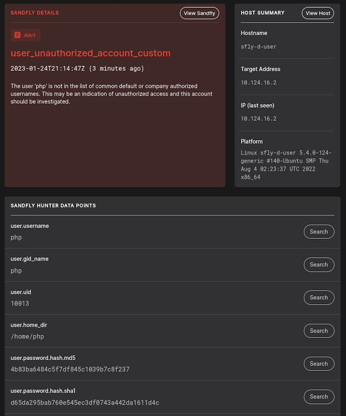Image resolution: width=346 pixels, height=416 pixels.
Task: Select the hostname value sfly-d-user
Action: [x=259, y=46]
